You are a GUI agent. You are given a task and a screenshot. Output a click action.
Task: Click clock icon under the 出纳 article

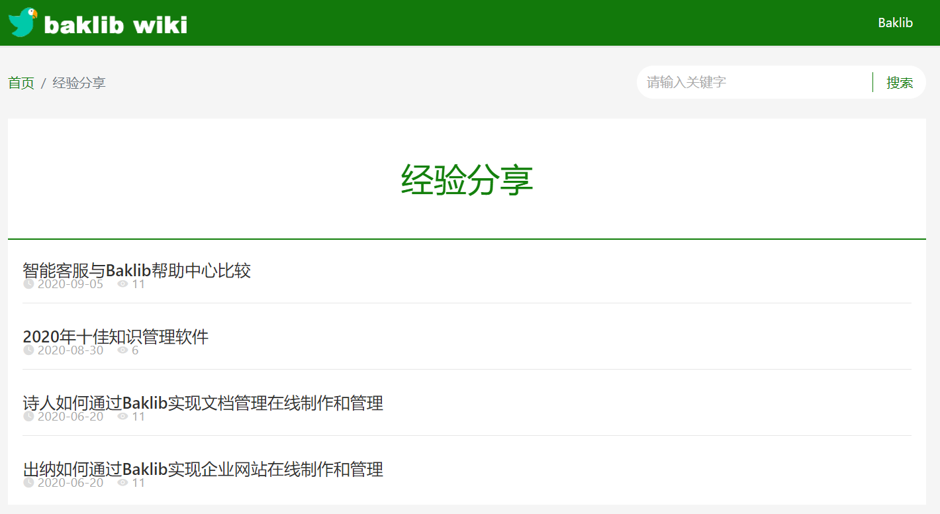[28, 483]
